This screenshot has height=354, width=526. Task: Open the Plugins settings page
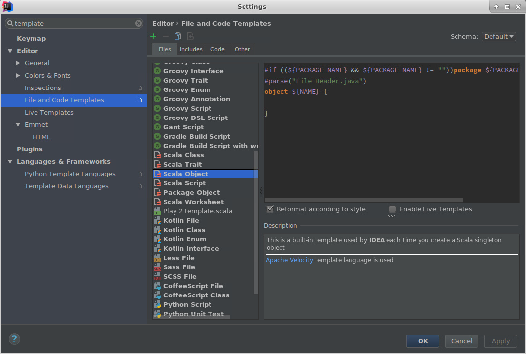pyautogui.click(x=30, y=149)
